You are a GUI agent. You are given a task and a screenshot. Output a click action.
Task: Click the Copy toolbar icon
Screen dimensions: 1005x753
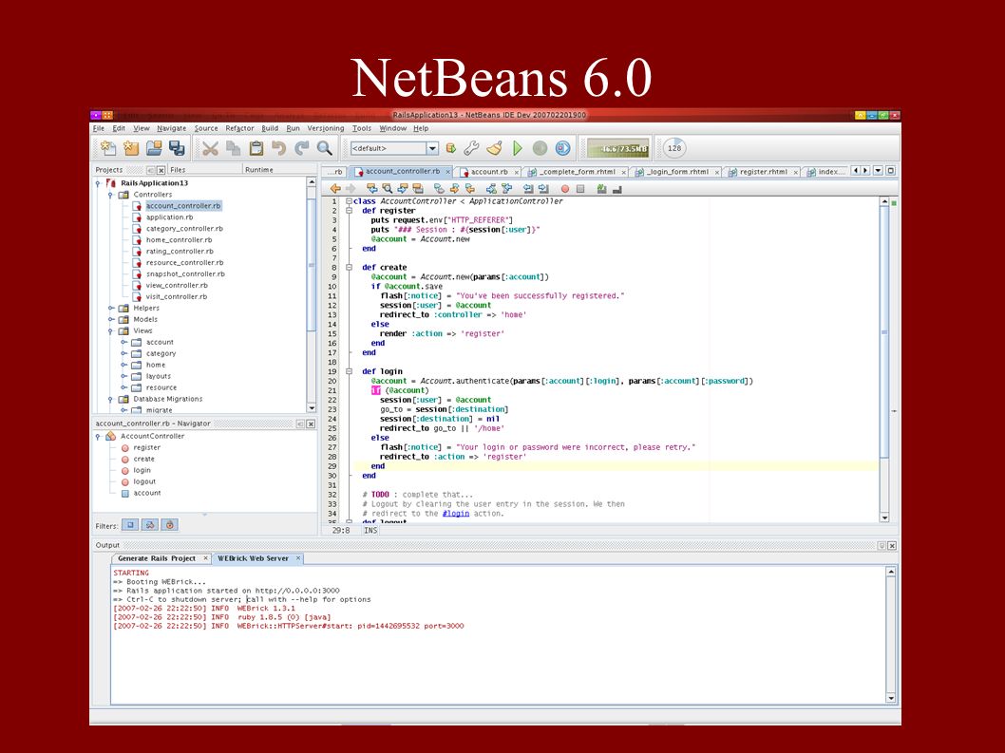click(233, 149)
